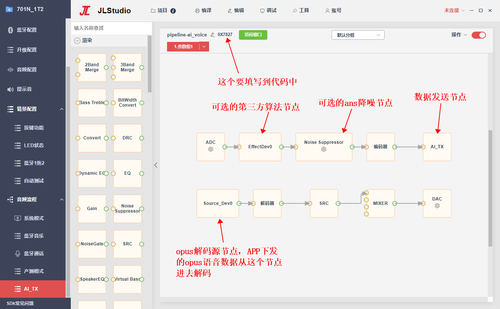
Task: Open the Noise Suppressor node settings gear
Action: 324,149
